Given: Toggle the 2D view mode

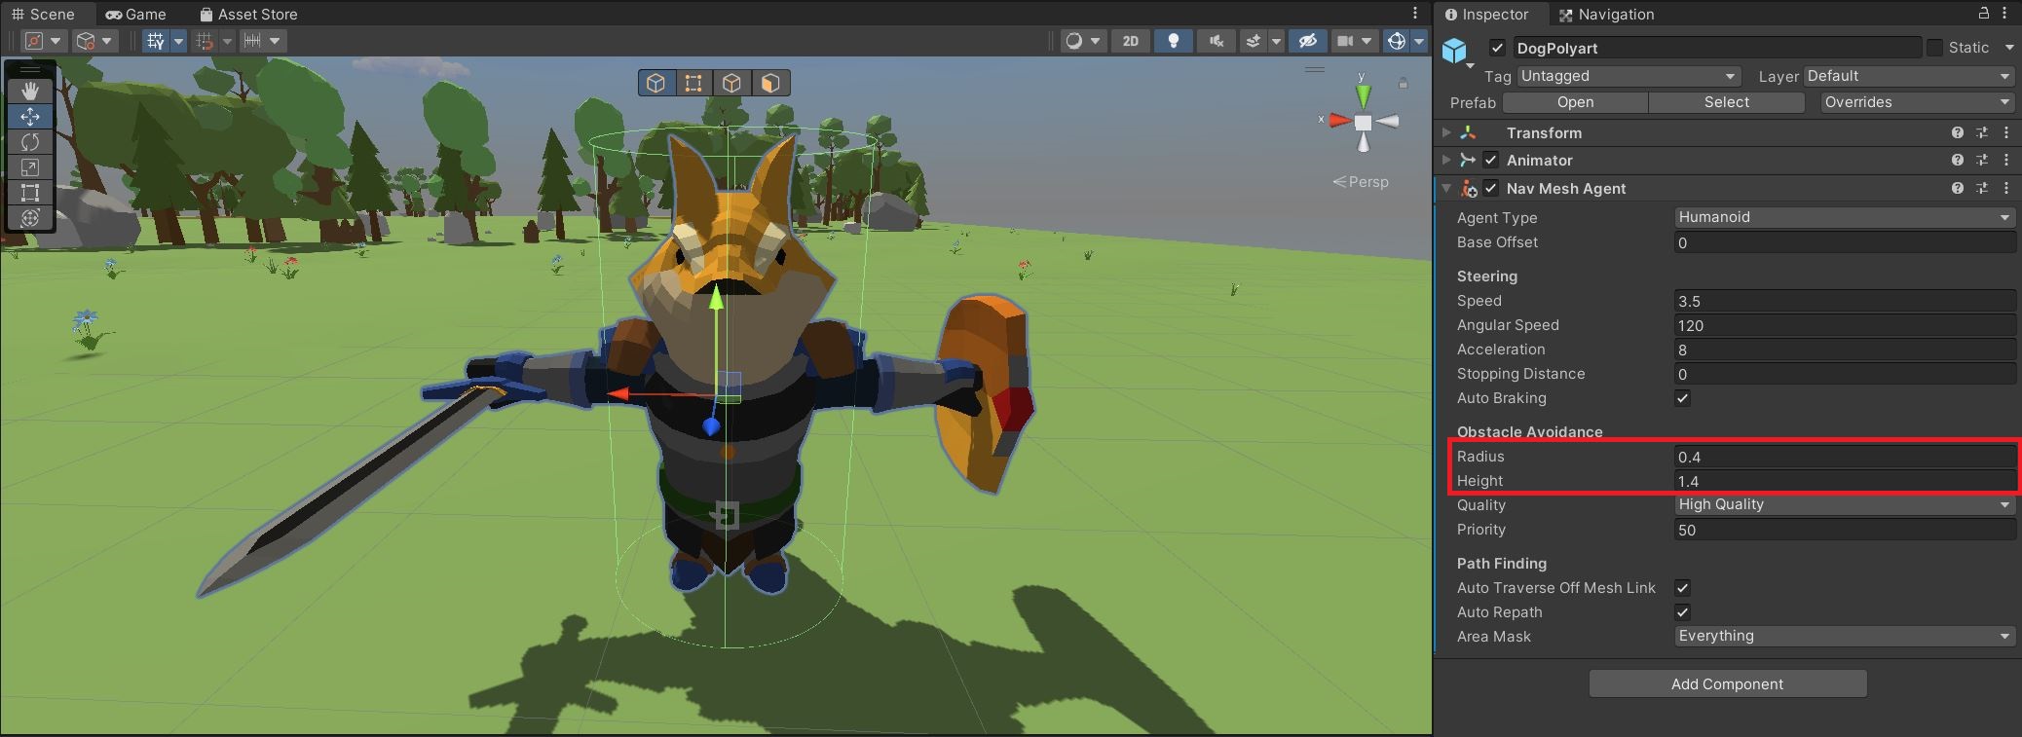Looking at the screenshot, I should pos(1131,41).
